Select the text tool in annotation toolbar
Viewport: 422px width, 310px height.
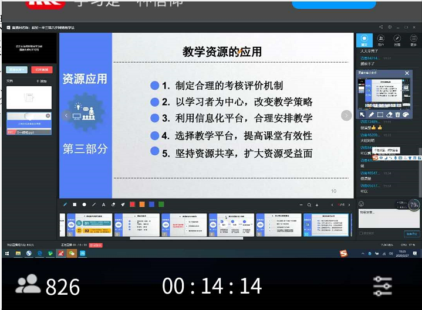(103, 205)
